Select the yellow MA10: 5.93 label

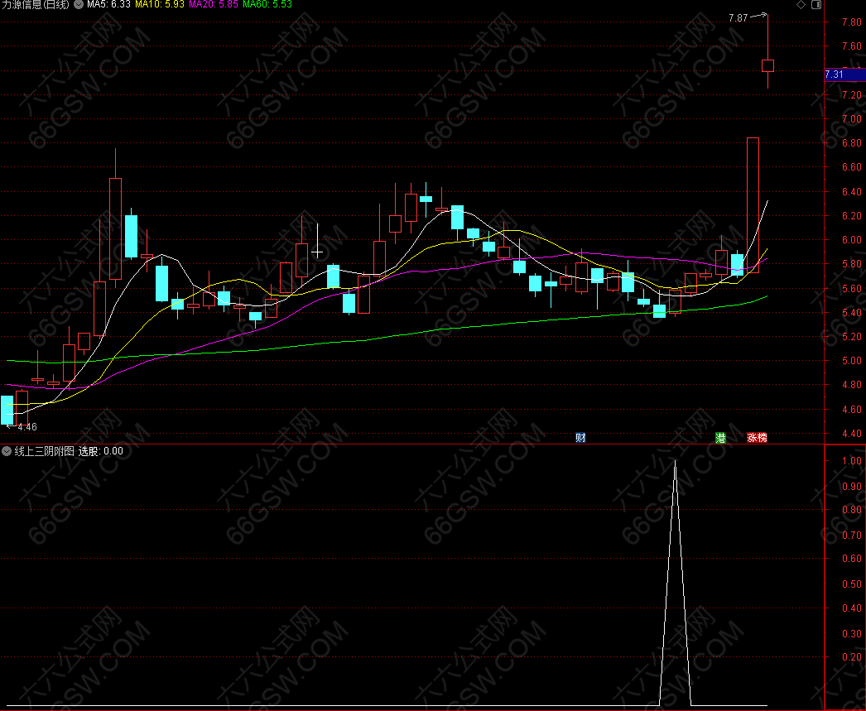tap(160, 4)
